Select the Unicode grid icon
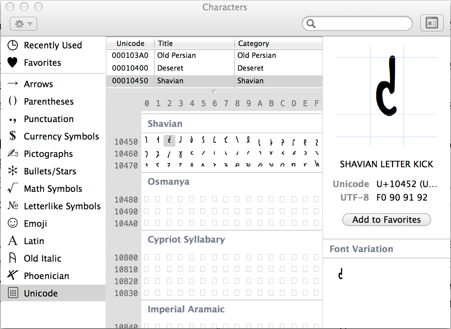This screenshot has width=451, height=329. click(x=13, y=293)
